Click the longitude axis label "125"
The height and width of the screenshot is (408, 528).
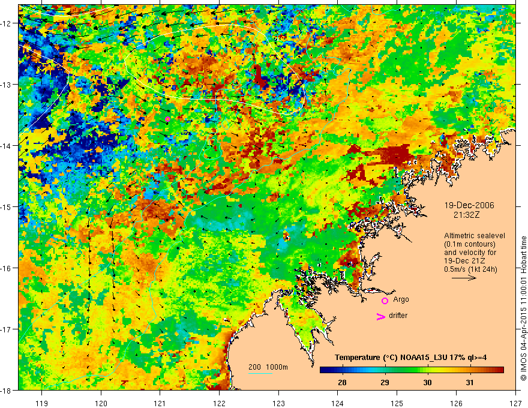pyautogui.click(x=397, y=403)
